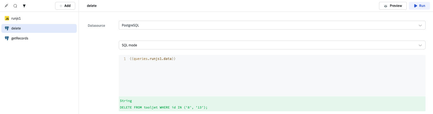Image resolution: width=433 pixels, height=114 pixels.
Task: Open query search with the magnifier icon
Action: 15,6
